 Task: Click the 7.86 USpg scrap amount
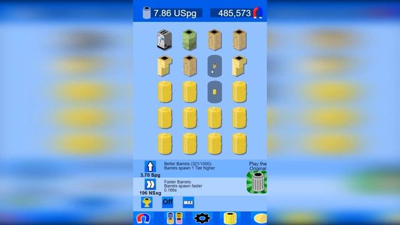click(175, 13)
